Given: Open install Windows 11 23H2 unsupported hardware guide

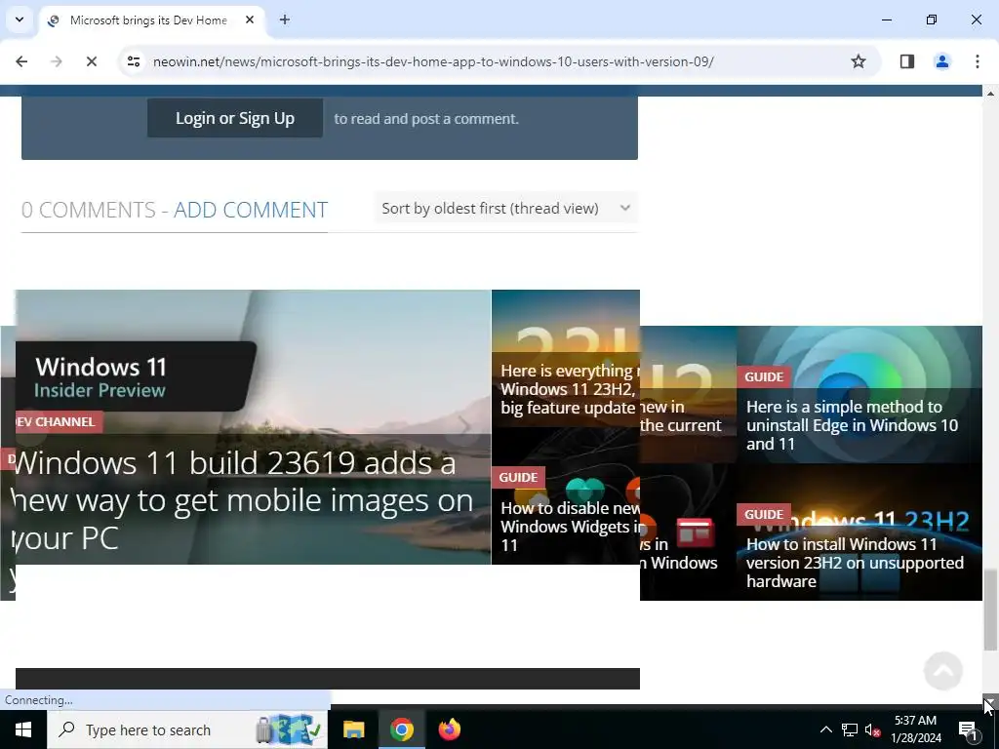Looking at the screenshot, I should click(855, 563).
